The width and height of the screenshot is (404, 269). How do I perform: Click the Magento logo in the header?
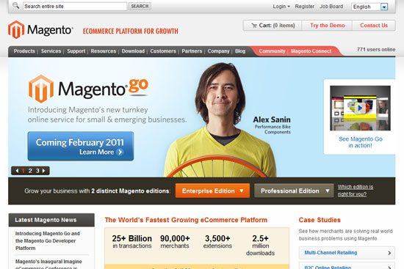point(40,29)
